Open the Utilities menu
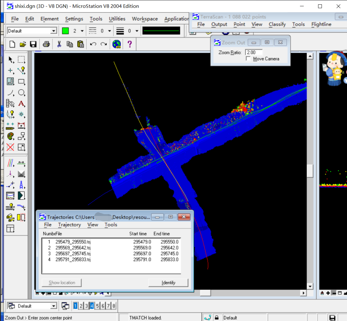Screen dimensions: 347x321 tap(117, 19)
